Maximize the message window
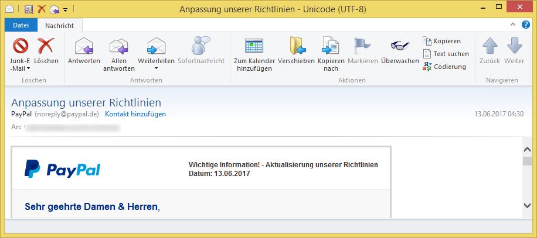The width and height of the screenshot is (537, 238). pos(499,6)
